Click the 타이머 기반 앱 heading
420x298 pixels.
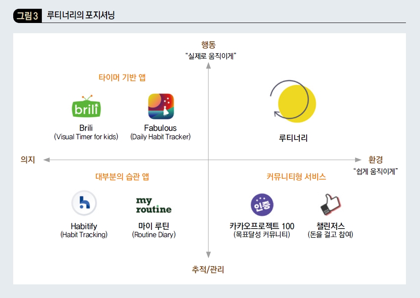(122, 77)
